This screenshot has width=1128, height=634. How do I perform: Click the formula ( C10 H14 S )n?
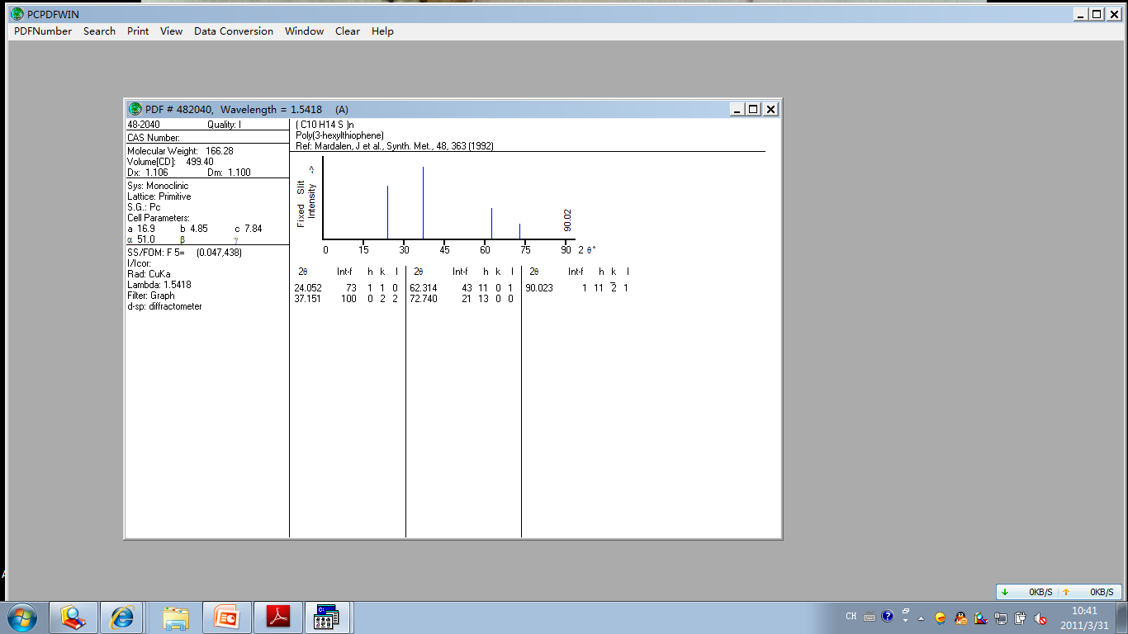pyautogui.click(x=325, y=125)
